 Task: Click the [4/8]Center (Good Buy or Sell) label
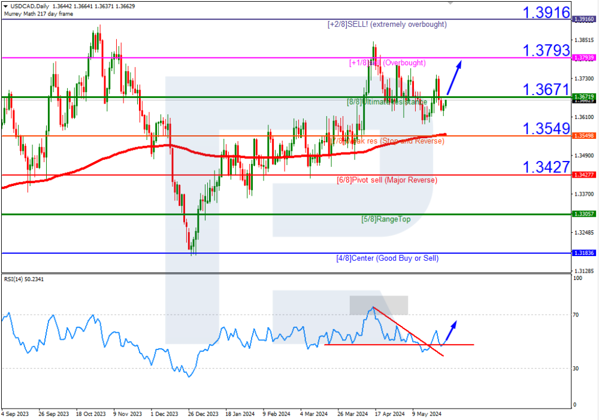387,258
